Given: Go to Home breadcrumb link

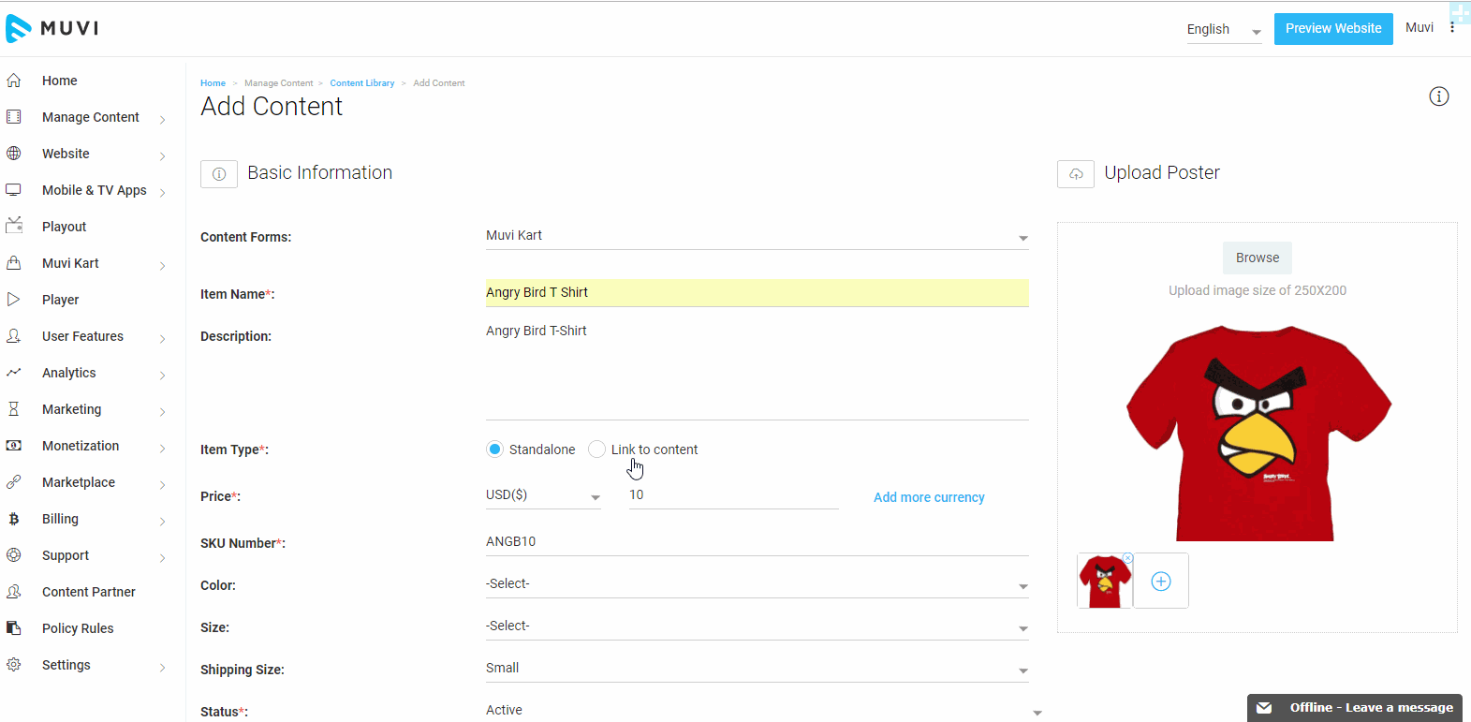Looking at the screenshot, I should pyautogui.click(x=213, y=83).
